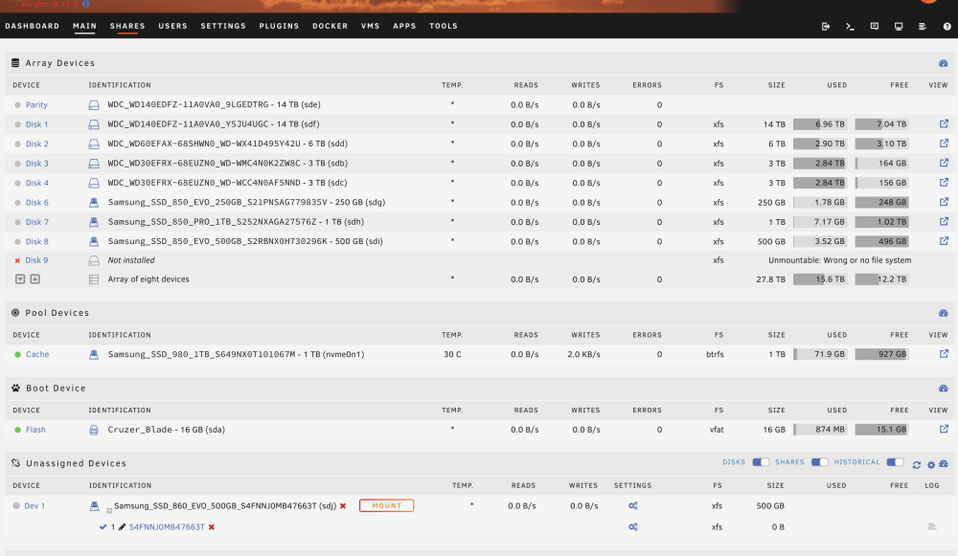Click the Pool Devices dashboard gauge icon
Image resolution: width=958 pixels, height=556 pixels.
click(944, 313)
